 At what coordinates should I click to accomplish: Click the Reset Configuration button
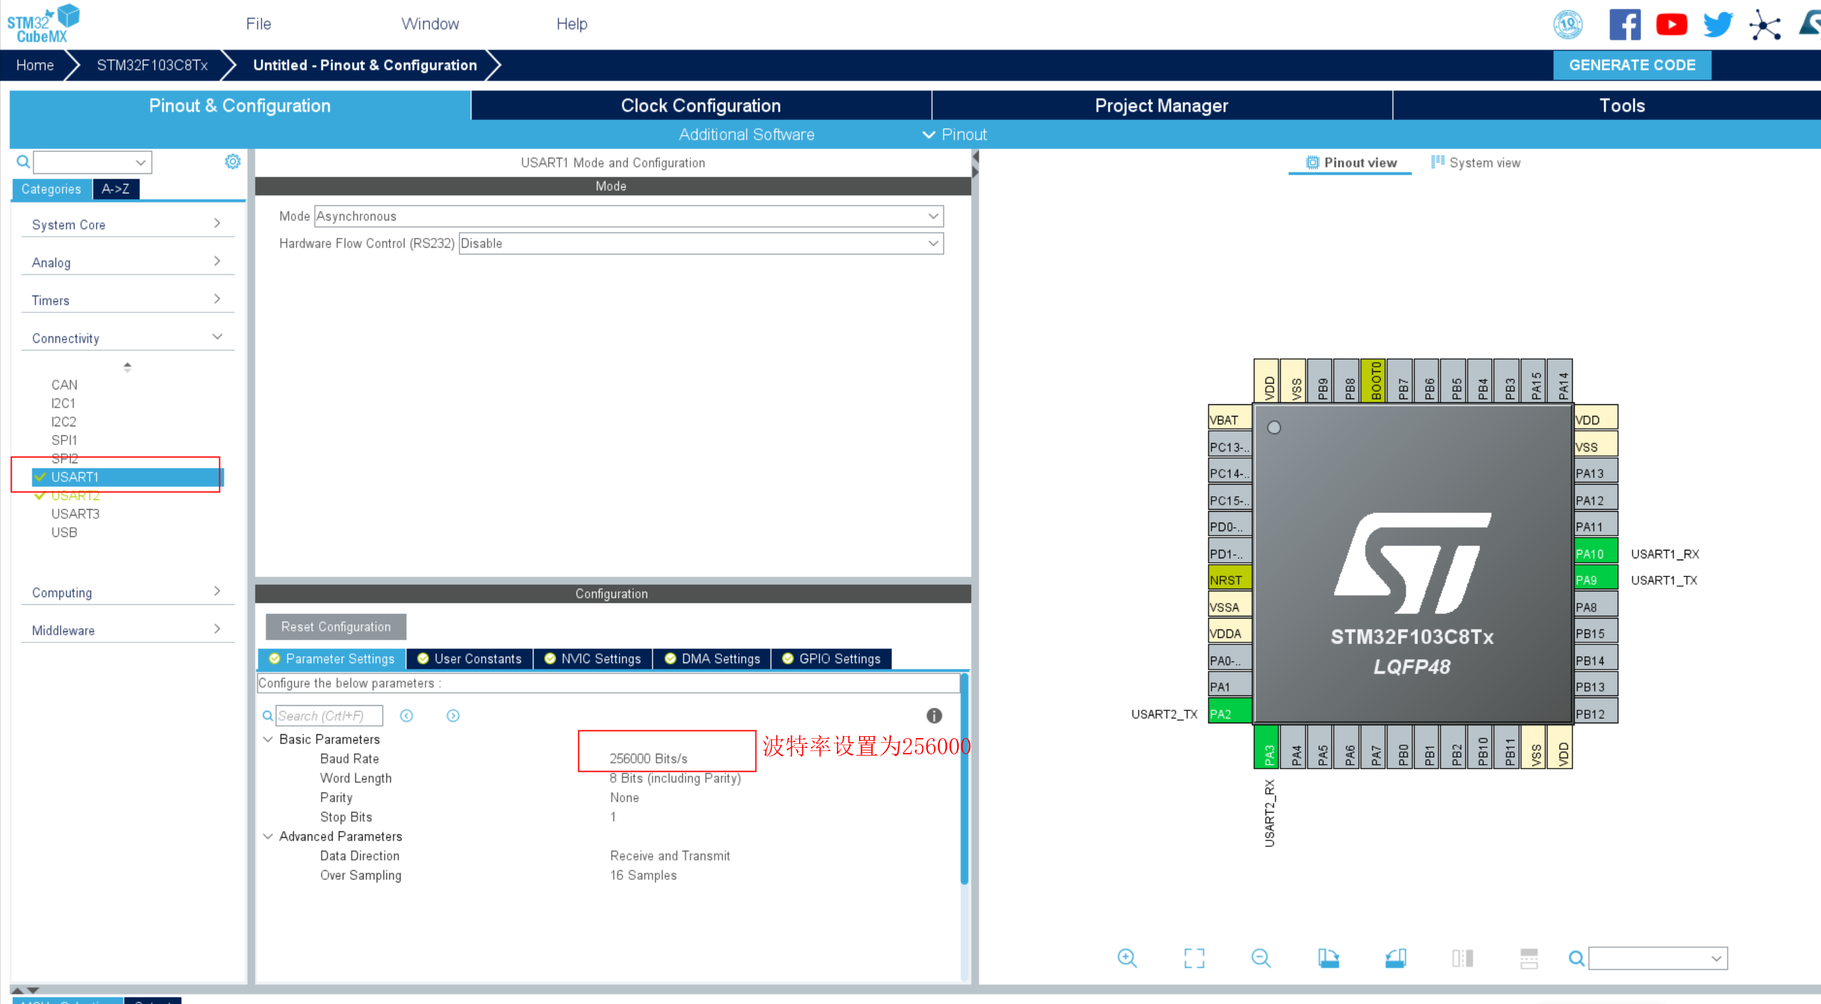click(x=336, y=626)
